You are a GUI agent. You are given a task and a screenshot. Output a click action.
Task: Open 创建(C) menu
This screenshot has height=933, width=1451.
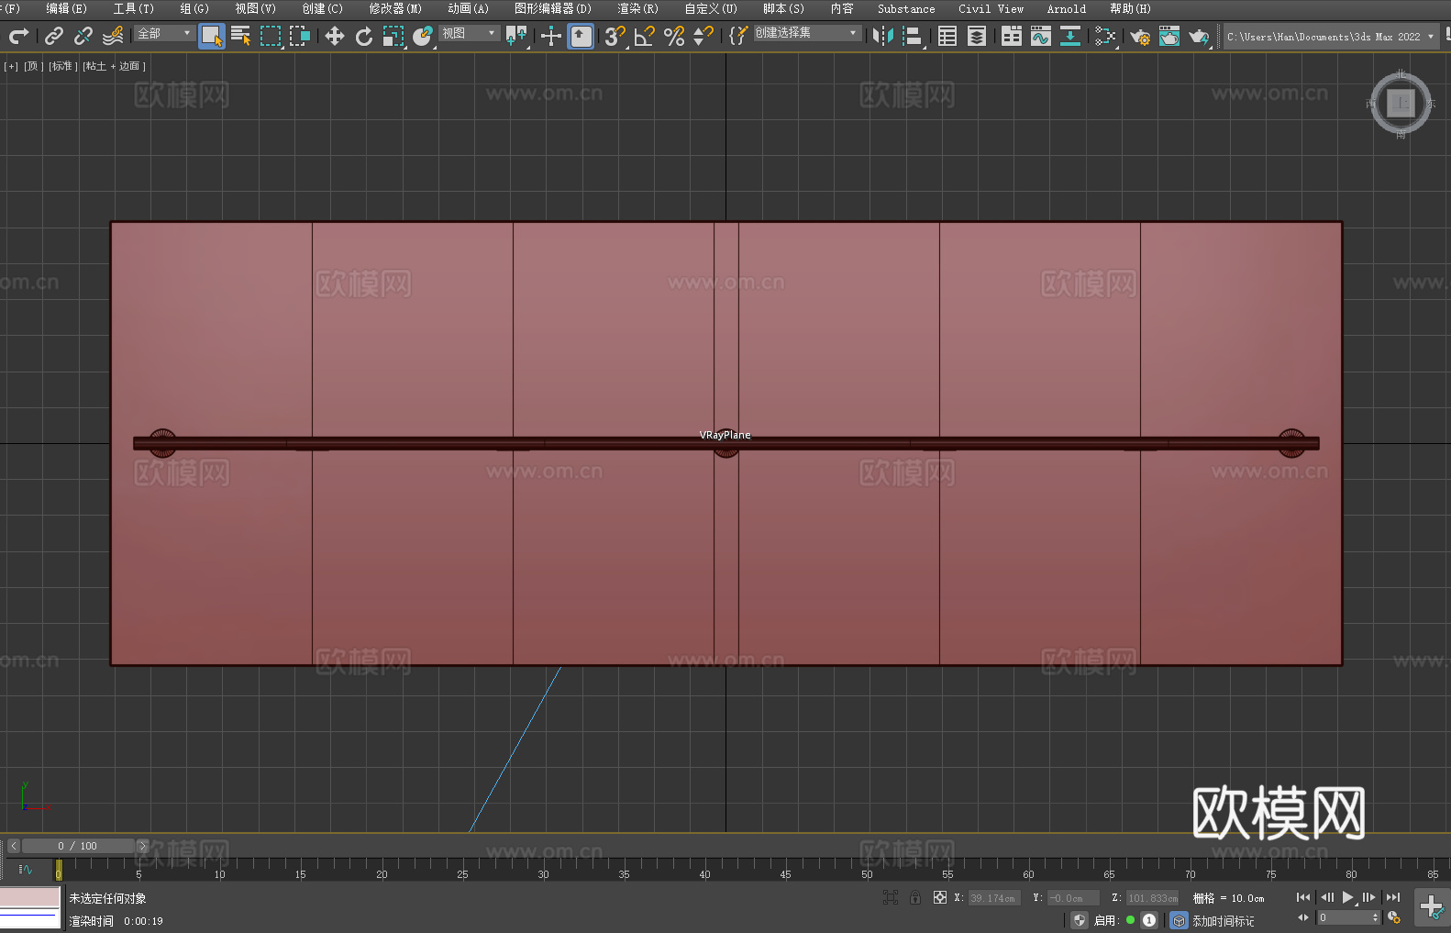[x=322, y=8]
